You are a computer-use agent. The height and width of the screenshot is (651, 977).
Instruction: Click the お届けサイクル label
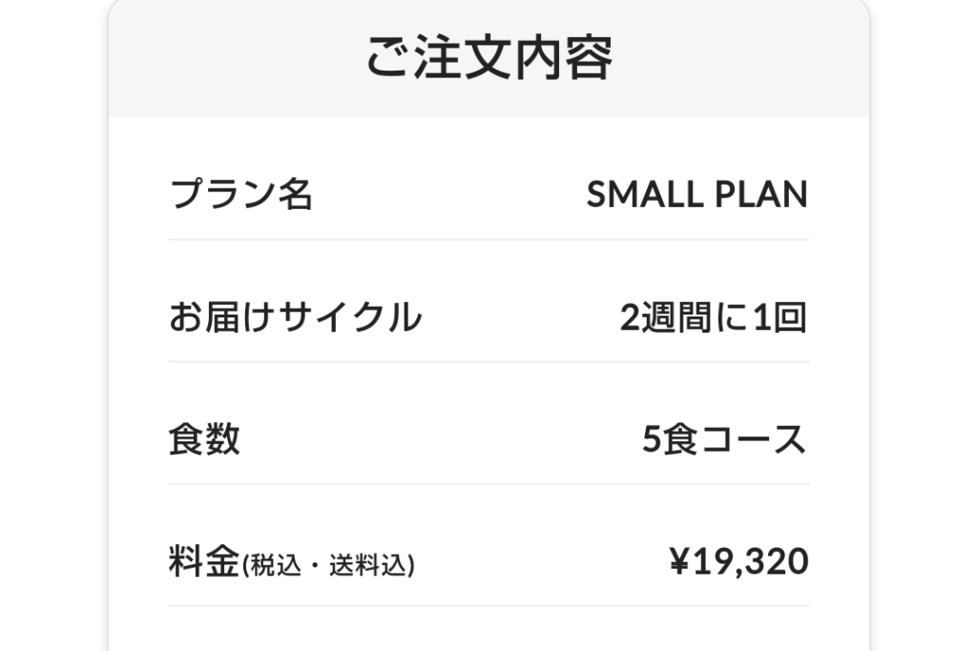click(295, 317)
